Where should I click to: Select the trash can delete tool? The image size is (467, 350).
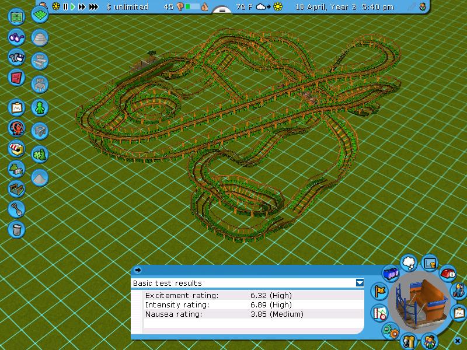click(x=16, y=229)
